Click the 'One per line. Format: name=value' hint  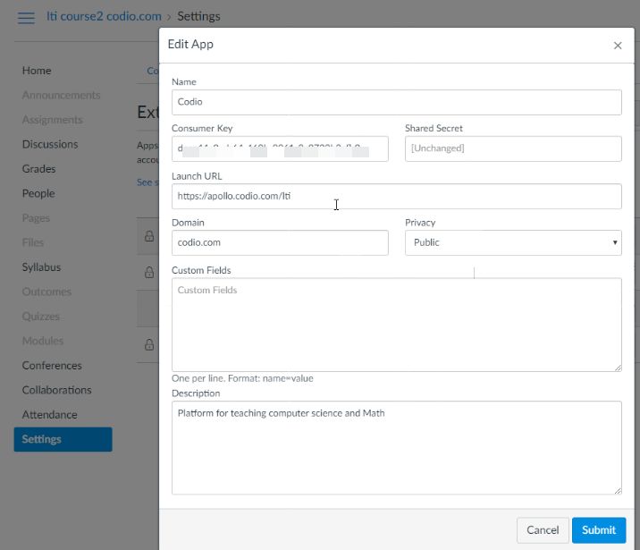(242, 378)
